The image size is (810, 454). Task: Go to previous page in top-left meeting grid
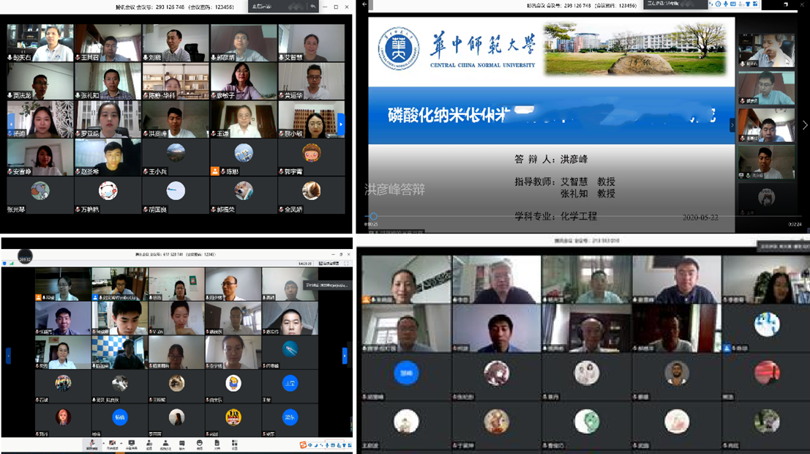pos(10,124)
